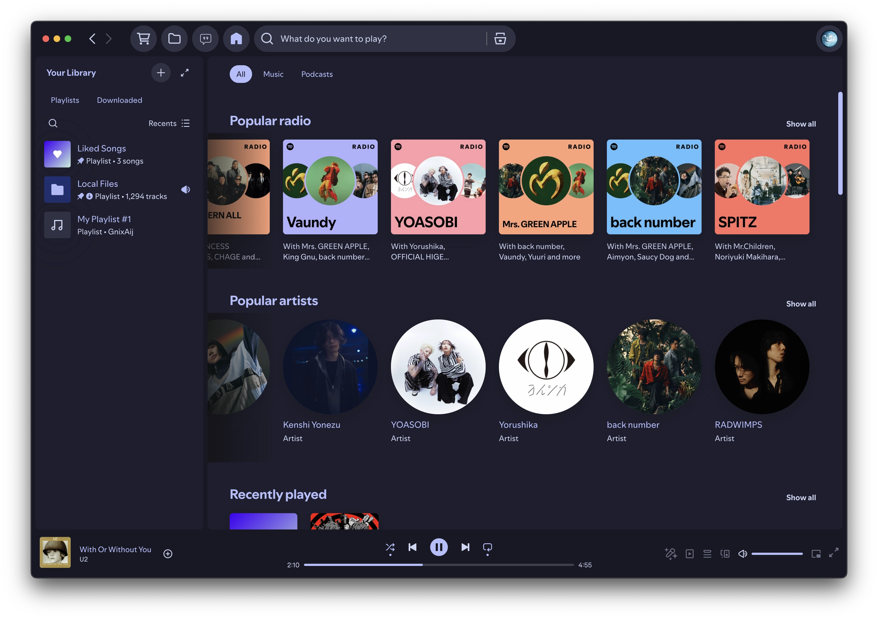This screenshot has height=619, width=878.
Task: Open the Recents sort dropdown
Action: click(169, 123)
